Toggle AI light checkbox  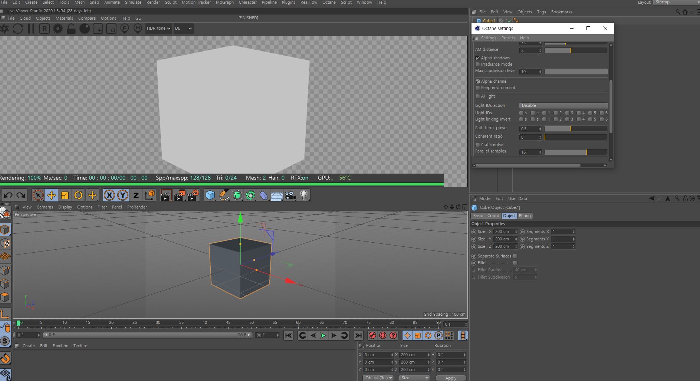[x=477, y=96]
